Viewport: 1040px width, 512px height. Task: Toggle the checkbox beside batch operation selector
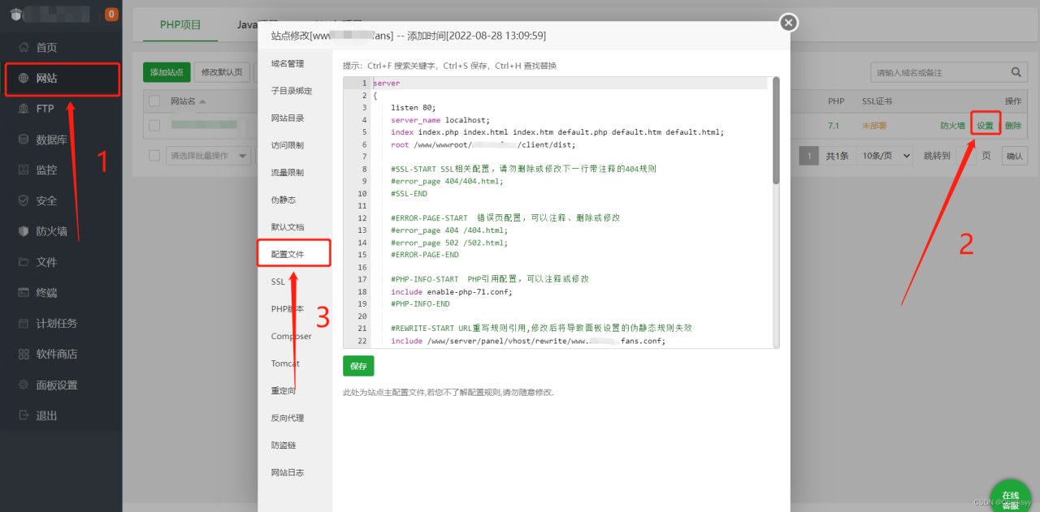tap(154, 156)
